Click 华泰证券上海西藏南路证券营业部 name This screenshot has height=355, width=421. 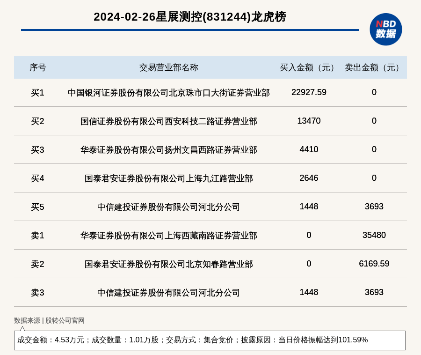[168, 236]
